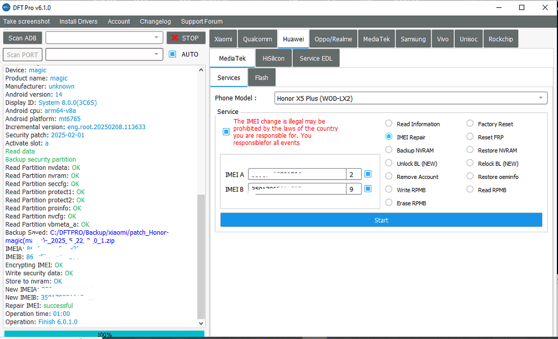Click 'Security patch: 2025-02-01' log line
The height and width of the screenshot is (339, 558).
point(45,135)
